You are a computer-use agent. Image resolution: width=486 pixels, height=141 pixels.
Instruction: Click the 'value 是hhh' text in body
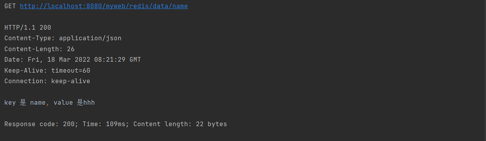point(74,103)
